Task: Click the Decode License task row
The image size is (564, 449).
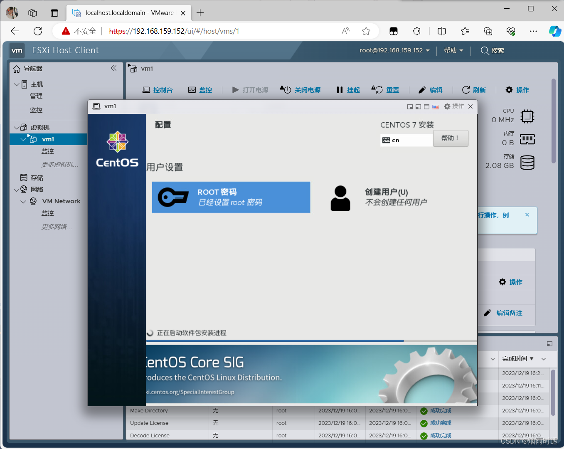Action: click(337, 435)
